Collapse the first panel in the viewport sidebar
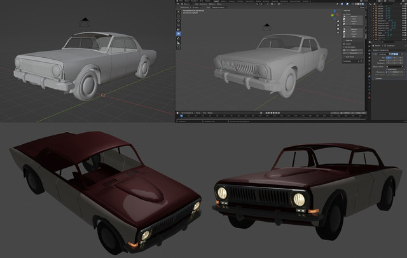The image size is (407, 258). click(x=345, y=12)
